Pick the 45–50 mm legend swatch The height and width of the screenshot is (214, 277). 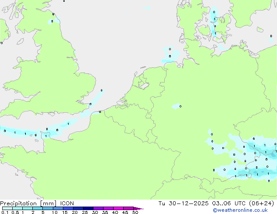click(128, 208)
